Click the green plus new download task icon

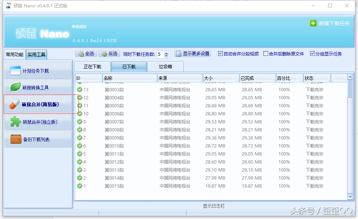[313, 23]
